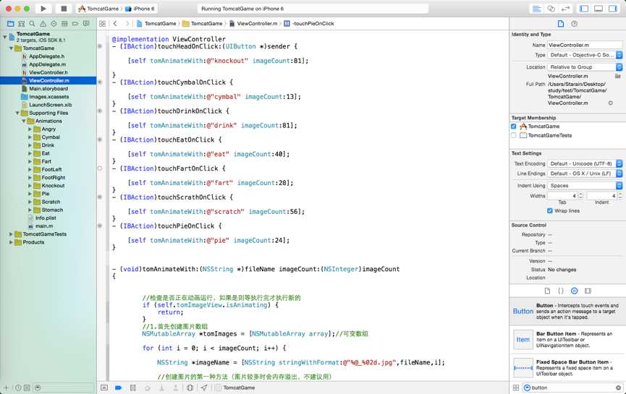Show the Debug navigator
This screenshot has width=626, height=394.
(x=64, y=24)
